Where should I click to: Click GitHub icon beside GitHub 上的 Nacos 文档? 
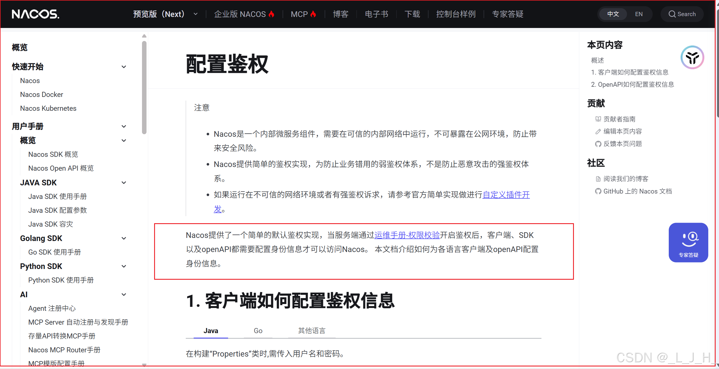pos(598,191)
